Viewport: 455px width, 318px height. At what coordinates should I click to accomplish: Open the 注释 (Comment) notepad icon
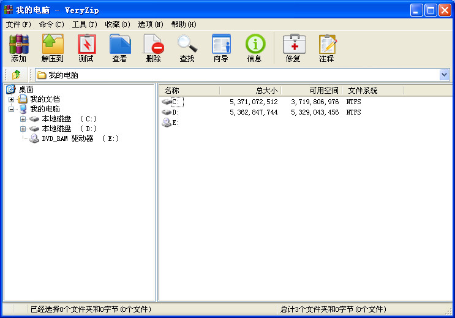(x=328, y=44)
